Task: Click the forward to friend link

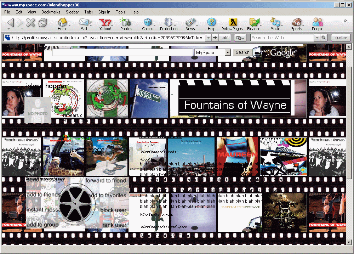Action: (x=105, y=181)
